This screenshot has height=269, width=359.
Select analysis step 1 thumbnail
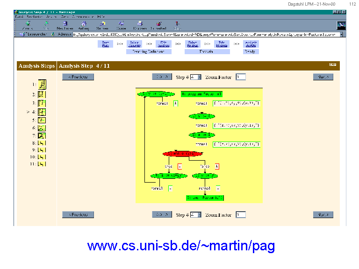pos(42,85)
